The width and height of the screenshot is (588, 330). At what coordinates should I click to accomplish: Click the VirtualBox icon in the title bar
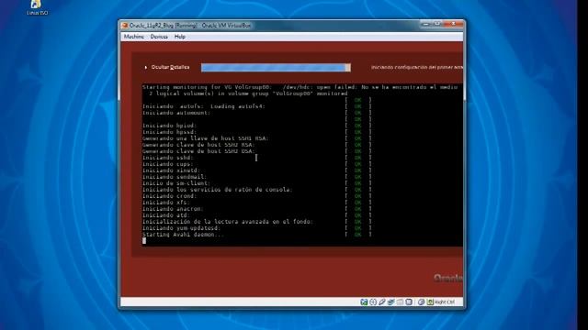125,26
